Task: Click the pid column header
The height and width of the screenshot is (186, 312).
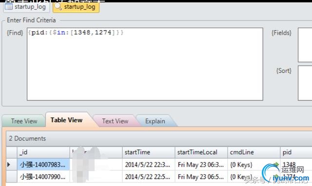Action: (x=296, y=152)
